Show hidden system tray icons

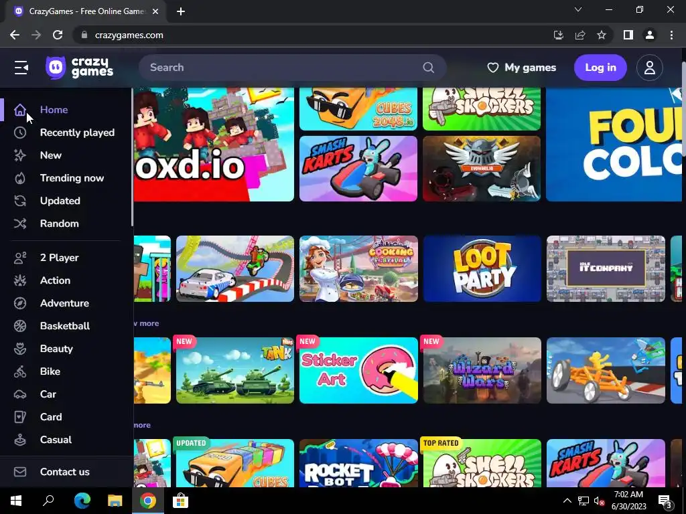pyautogui.click(x=567, y=501)
